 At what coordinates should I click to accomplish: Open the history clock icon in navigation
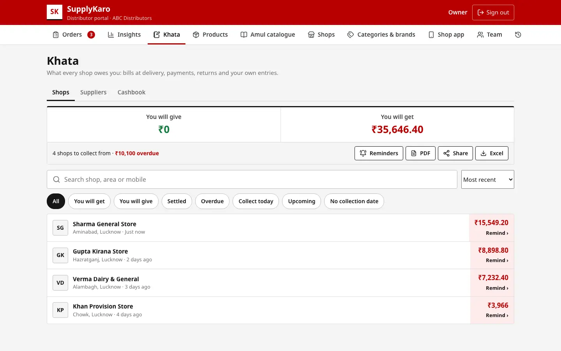tap(518, 35)
